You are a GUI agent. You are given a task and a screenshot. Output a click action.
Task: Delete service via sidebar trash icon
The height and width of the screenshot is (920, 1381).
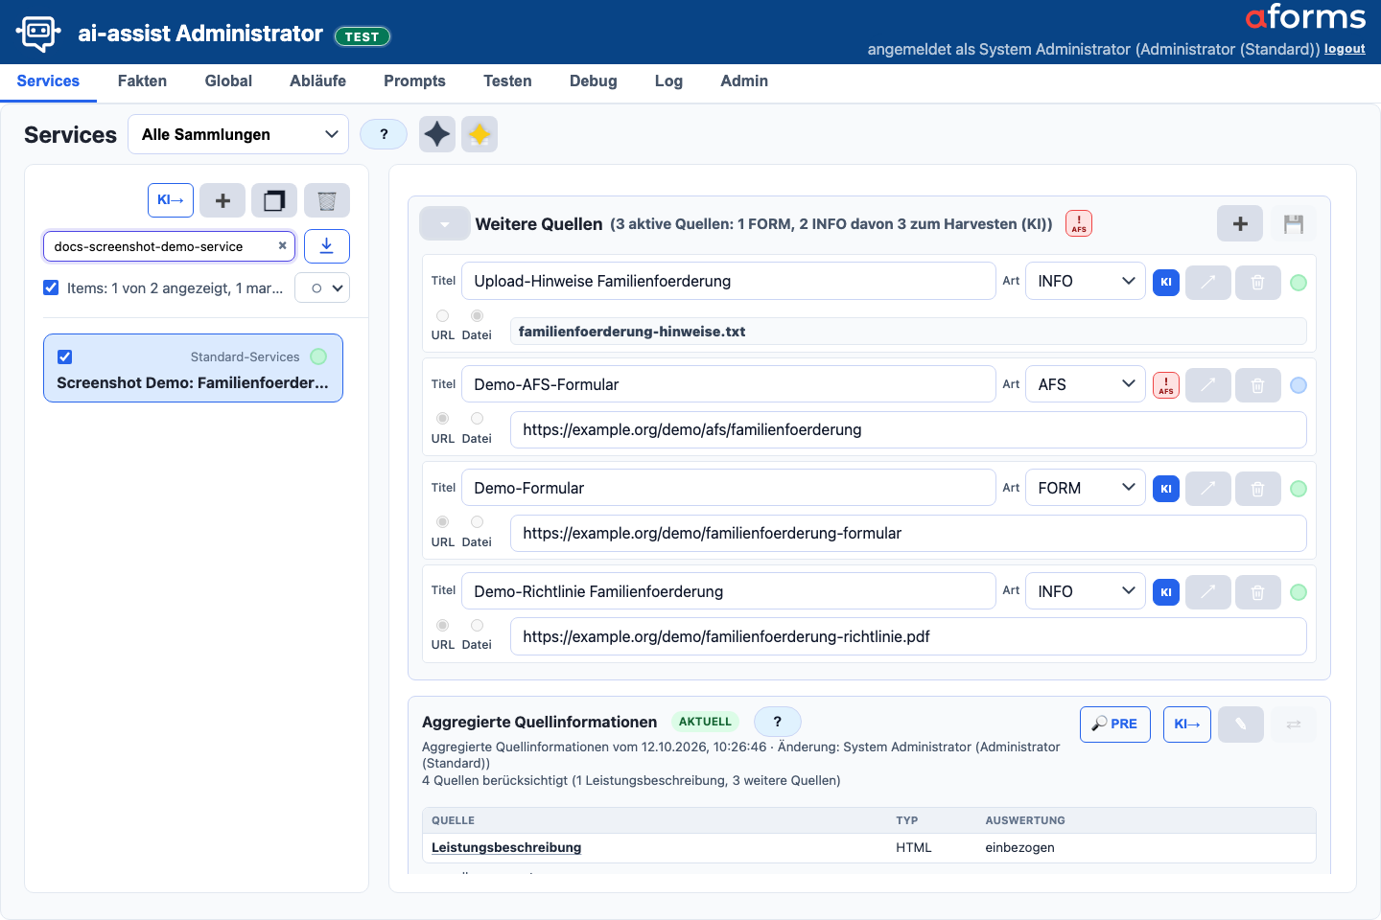click(x=327, y=200)
